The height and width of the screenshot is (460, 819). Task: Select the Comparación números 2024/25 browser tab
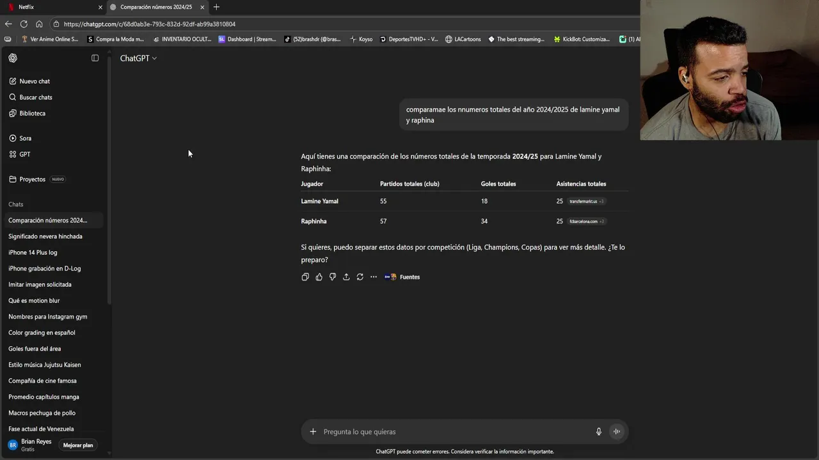157,7
